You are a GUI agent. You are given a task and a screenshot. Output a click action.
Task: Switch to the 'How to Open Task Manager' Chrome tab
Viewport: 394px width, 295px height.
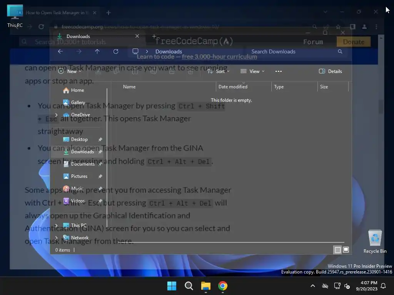[57, 13]
